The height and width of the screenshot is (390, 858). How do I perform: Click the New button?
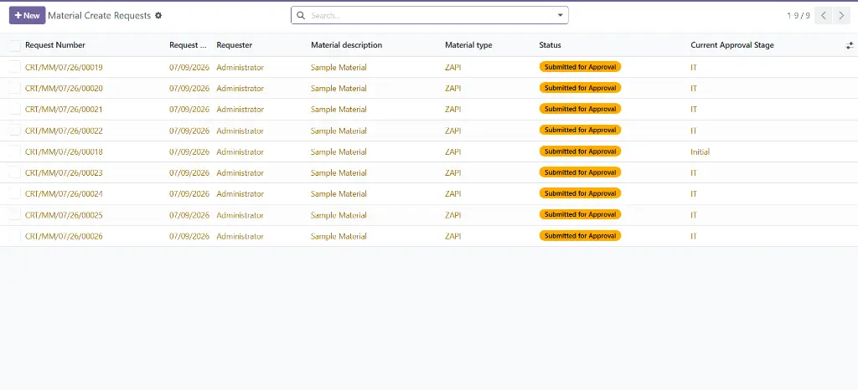tap(27, 15)
